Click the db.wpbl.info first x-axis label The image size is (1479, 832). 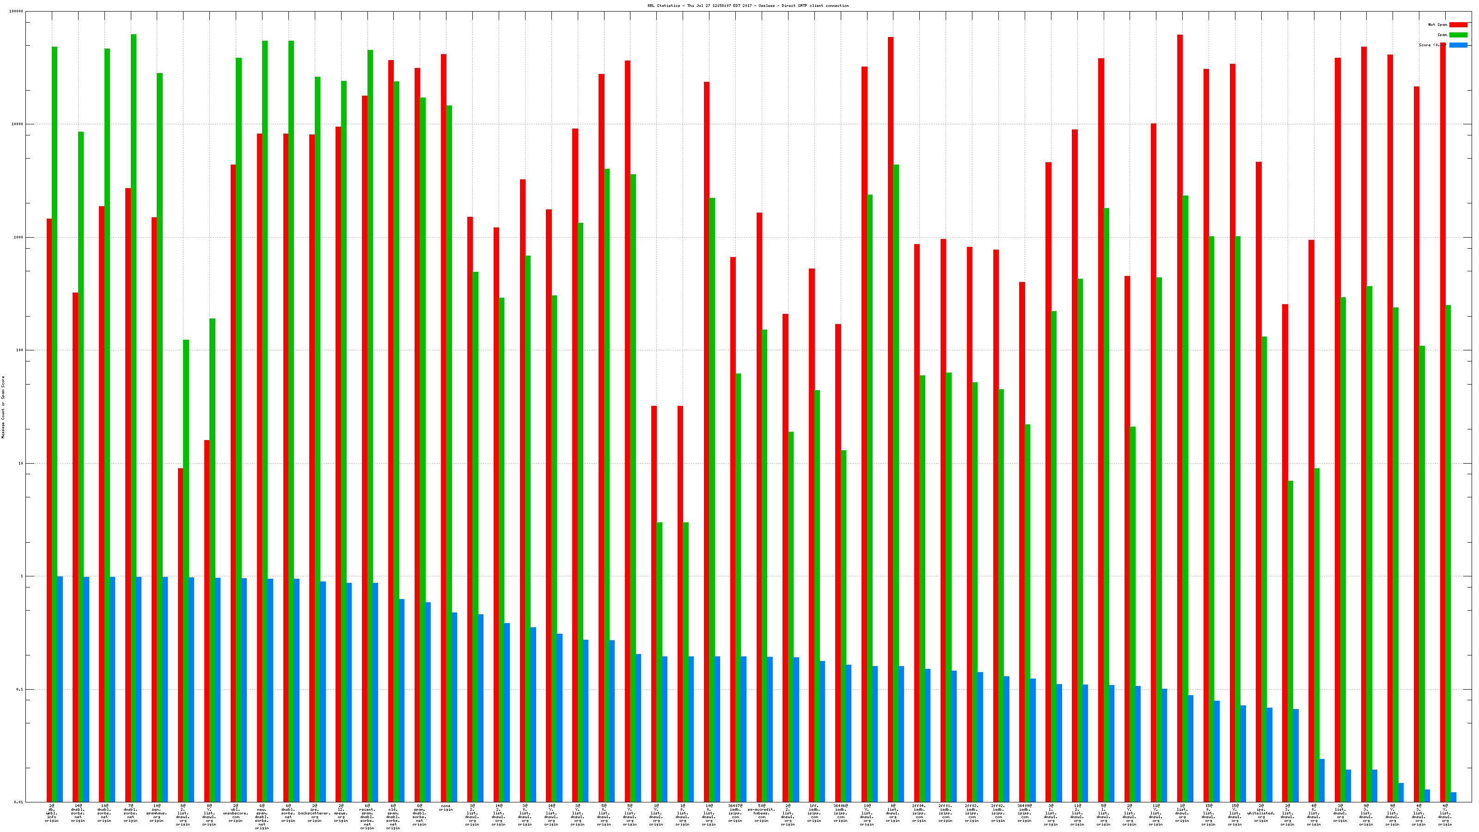[52, 813]
